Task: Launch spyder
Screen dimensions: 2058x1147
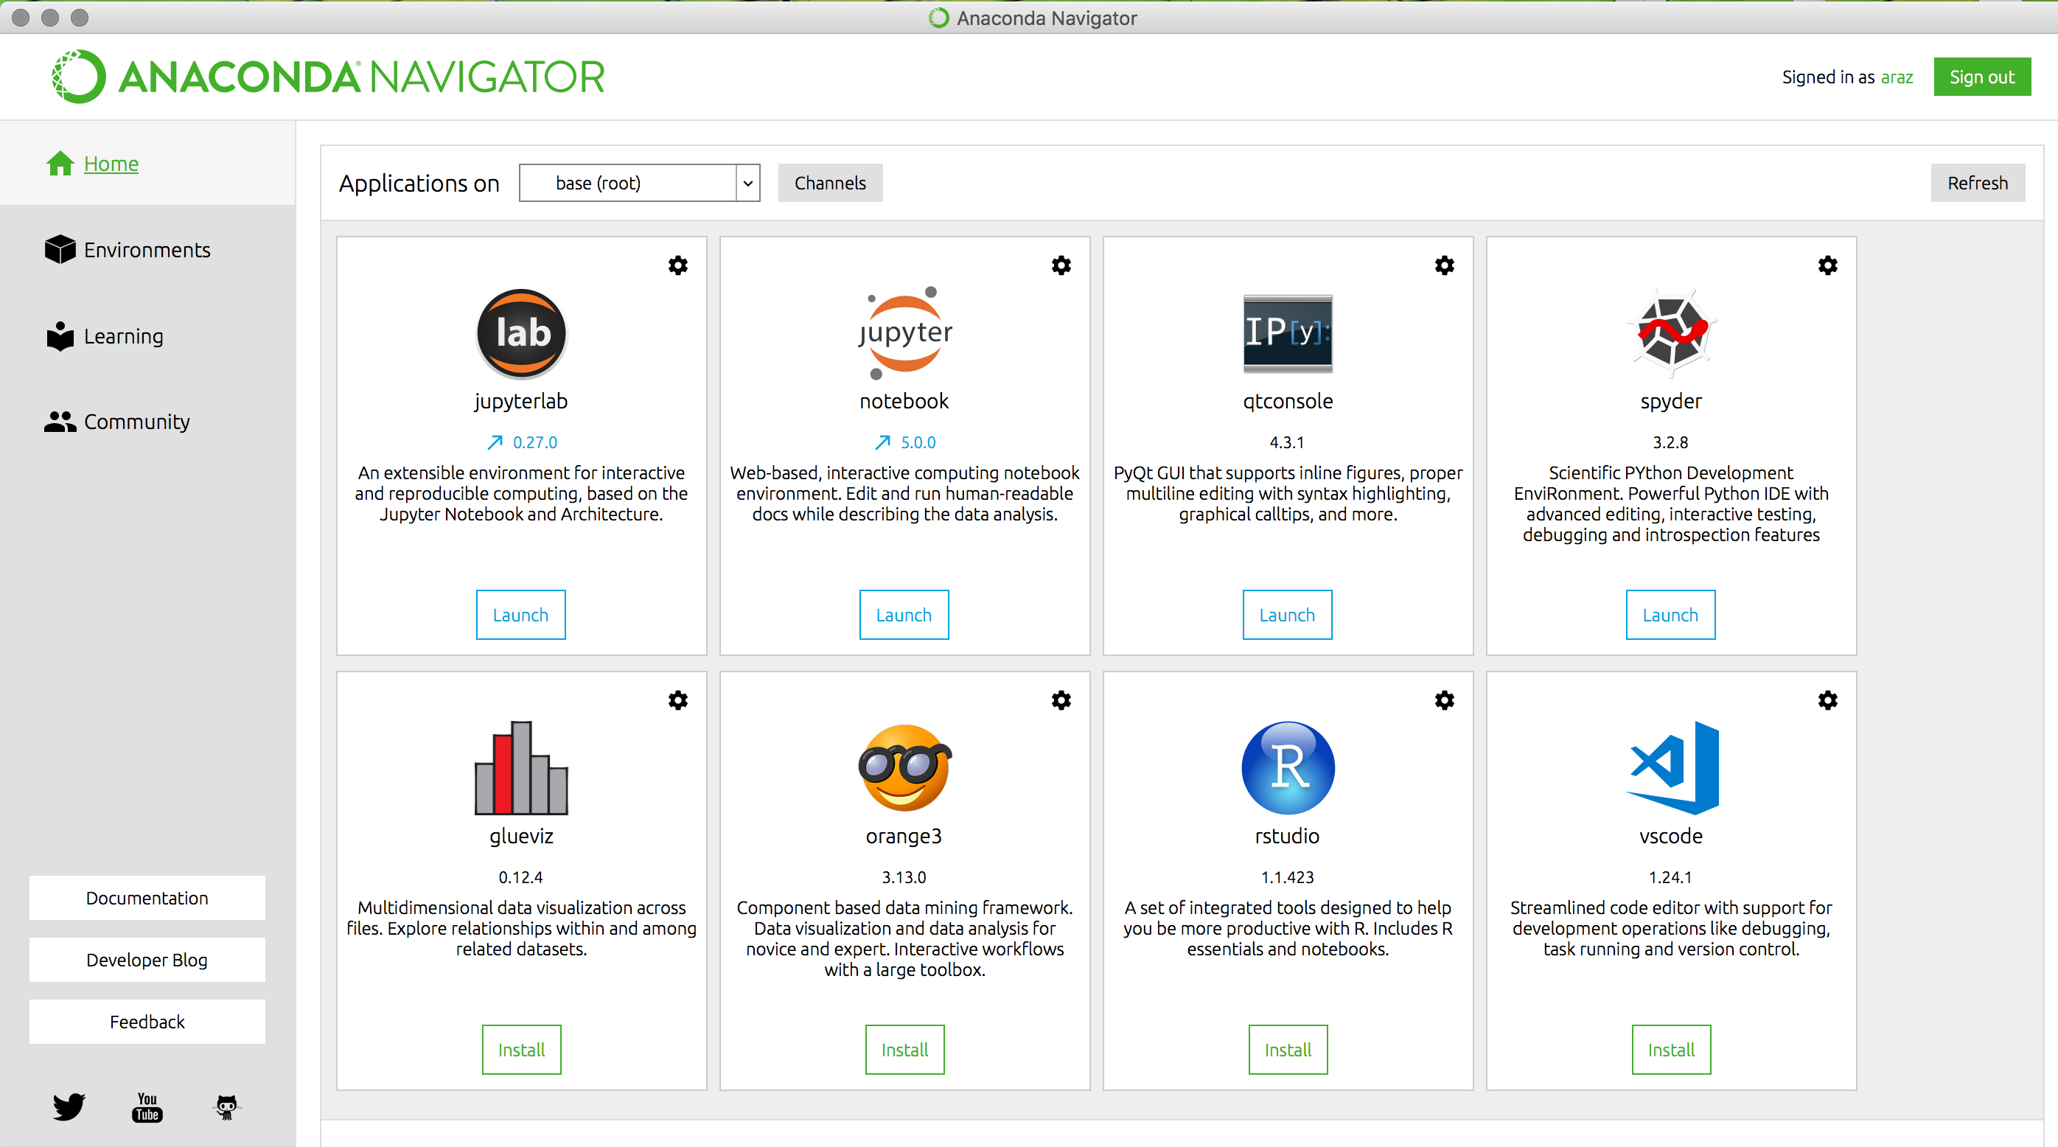Action: (1670, 614)
